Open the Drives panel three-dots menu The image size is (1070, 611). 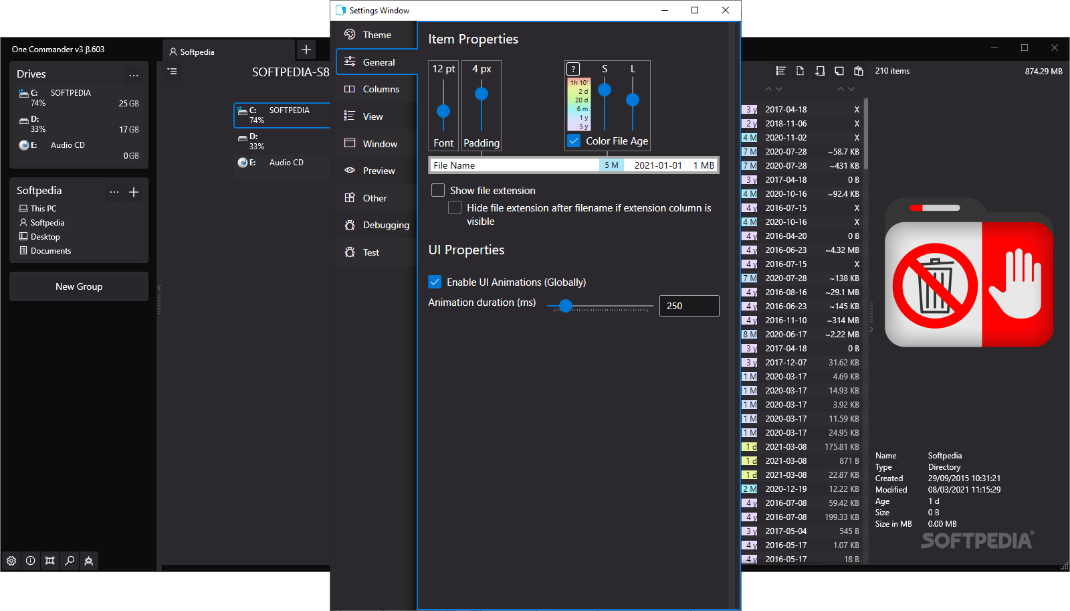[134, 75]
